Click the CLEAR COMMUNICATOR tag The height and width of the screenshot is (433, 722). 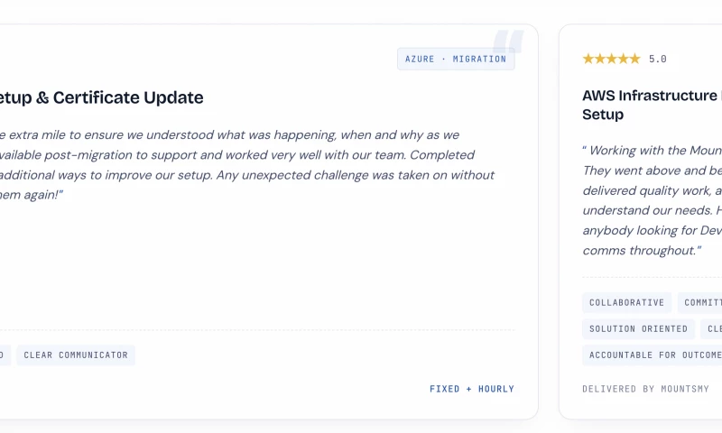(x=76, y=355)
